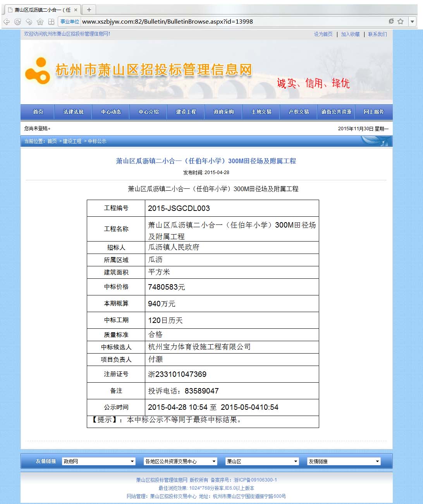The width and height of the screenshot is (423, 504).
Task: Expand the 各地区公共资源交易中心 dropdown
Action: click(x=181, y=461)
